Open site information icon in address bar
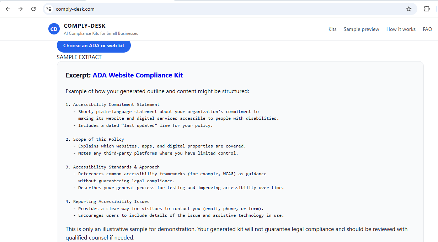The width and height of the screenshot is (438, 242). [x=49, y=9]
